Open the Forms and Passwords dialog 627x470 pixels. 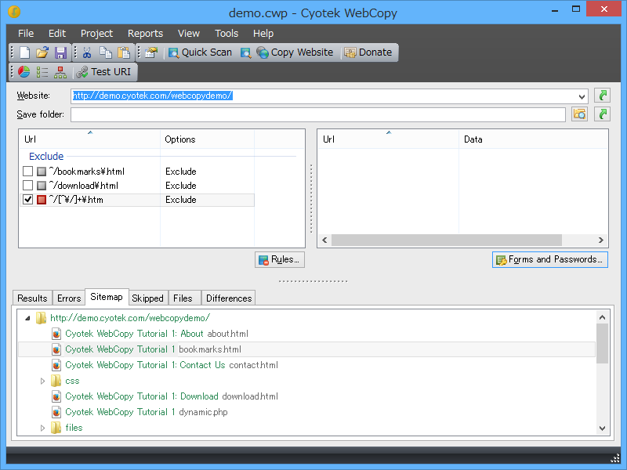[x=549, y=259]
